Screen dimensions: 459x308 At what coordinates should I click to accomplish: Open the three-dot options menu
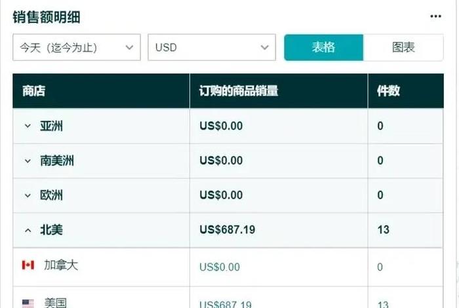pyautogui.click(x=435, y=16)
